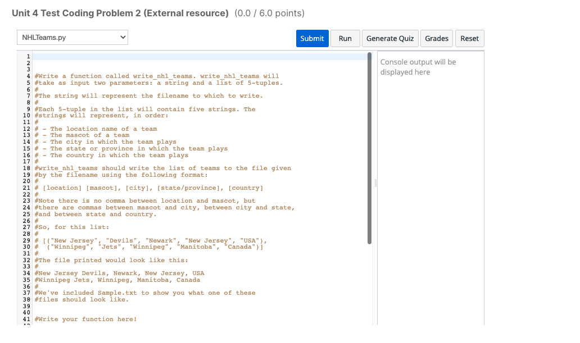
Task: View your Grades
Action: [x=437, y=38]
